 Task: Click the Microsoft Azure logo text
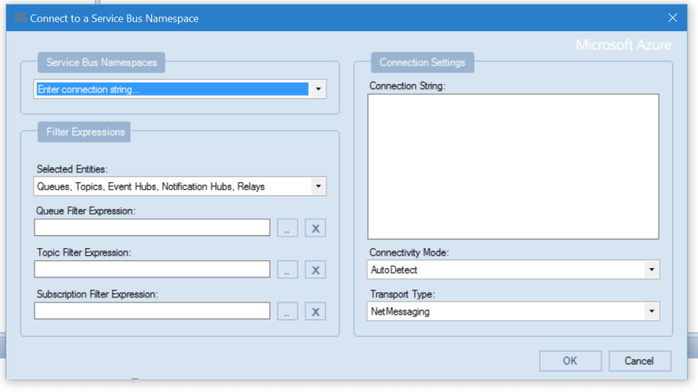623,46
